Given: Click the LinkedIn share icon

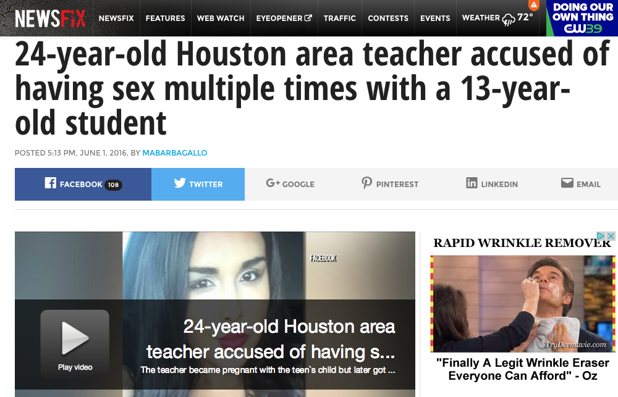Looking at the screenshot, I should click(472, 183).
